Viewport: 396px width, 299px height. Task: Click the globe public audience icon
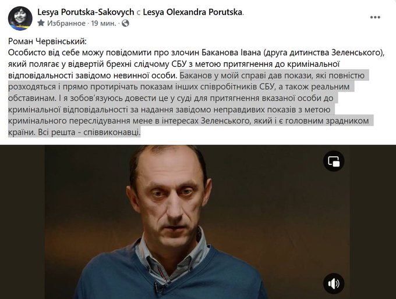pyautogui.click(x=125, y=23)
